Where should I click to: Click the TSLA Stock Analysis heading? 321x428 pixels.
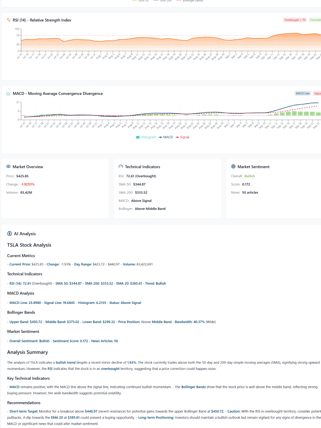[x=29, y=245]
